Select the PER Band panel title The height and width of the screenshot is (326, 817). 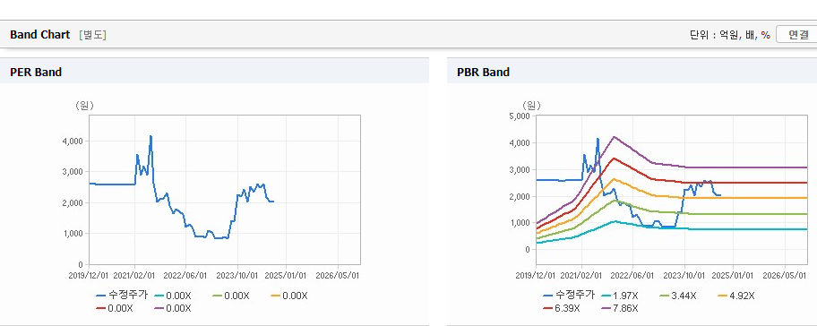(36, 73)
